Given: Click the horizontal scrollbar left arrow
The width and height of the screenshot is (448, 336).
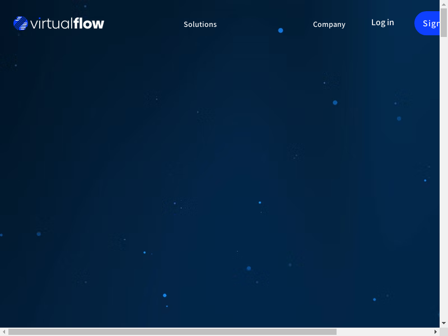Looking at the screenshot, I should click(4, 332).
